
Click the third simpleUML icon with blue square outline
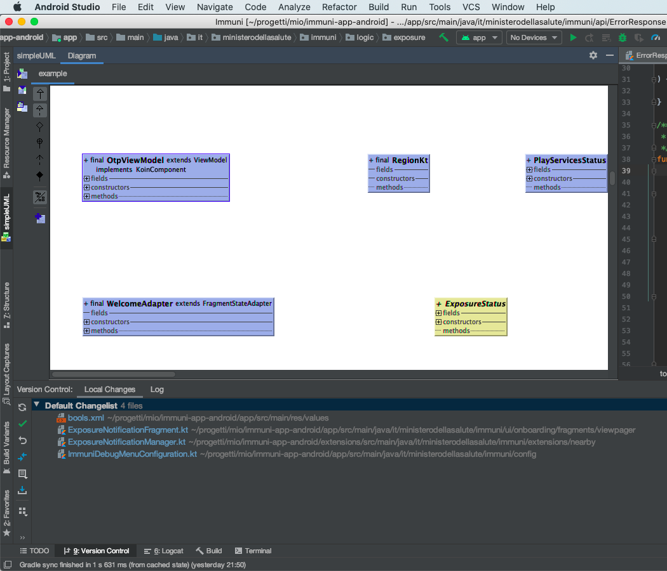(22, 107)
